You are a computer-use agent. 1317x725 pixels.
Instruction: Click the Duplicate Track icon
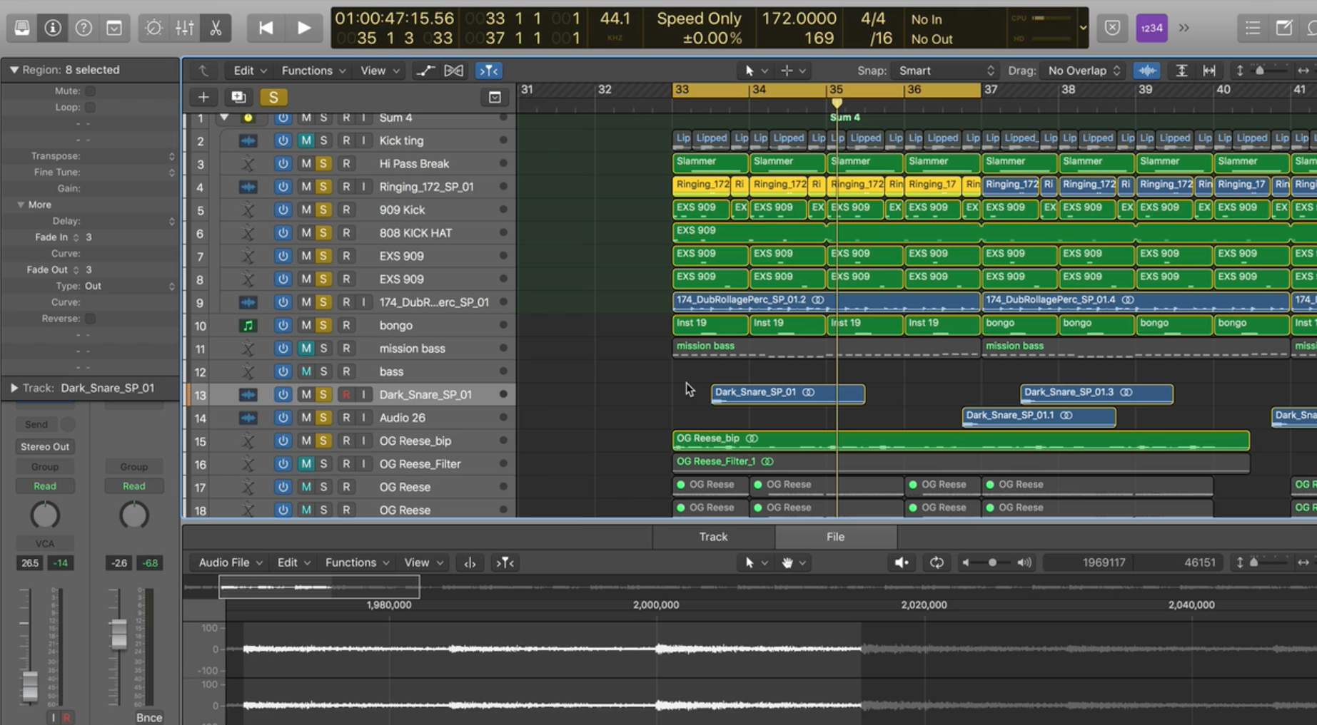tap(238, 97)
